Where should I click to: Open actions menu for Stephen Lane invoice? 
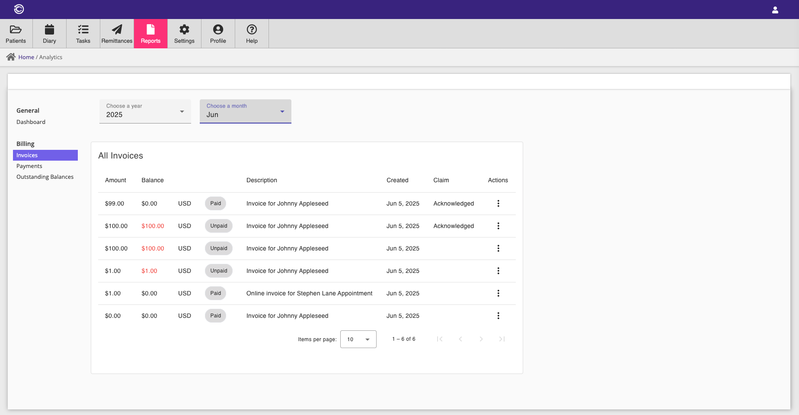coord(498,293)
